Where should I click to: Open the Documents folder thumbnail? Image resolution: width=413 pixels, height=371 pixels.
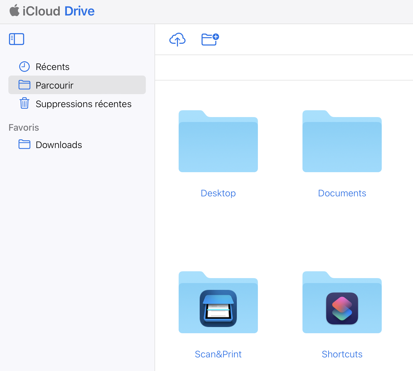coord(342,142)
